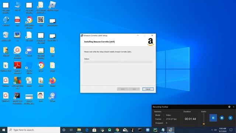
Task: Open the Windows Start menu
Action: [4, 130]
